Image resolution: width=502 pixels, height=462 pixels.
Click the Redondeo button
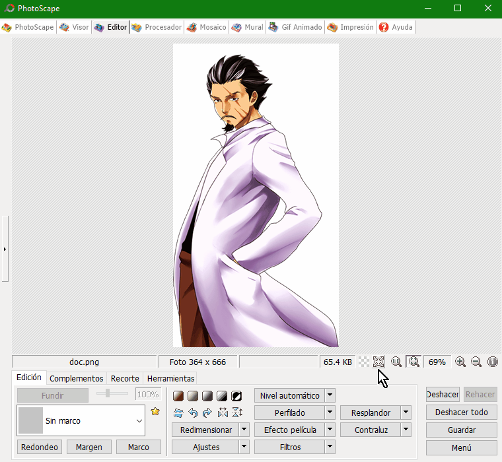click(x=40, y=447)
